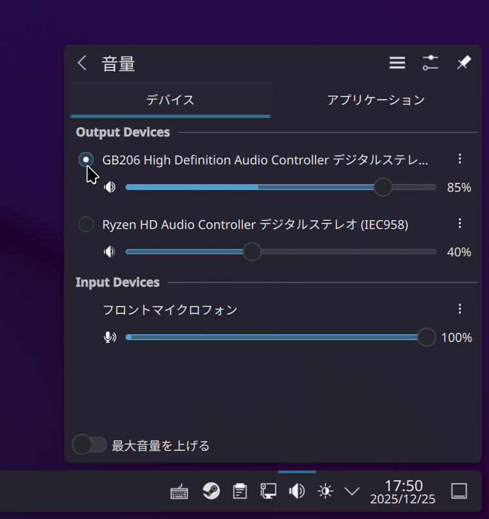Open the virtual keyboard tray icon
This screenshot has width=489, height=519.
click(179, 491)
